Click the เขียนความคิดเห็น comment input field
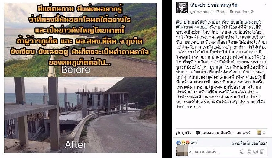 coord(213,152)
